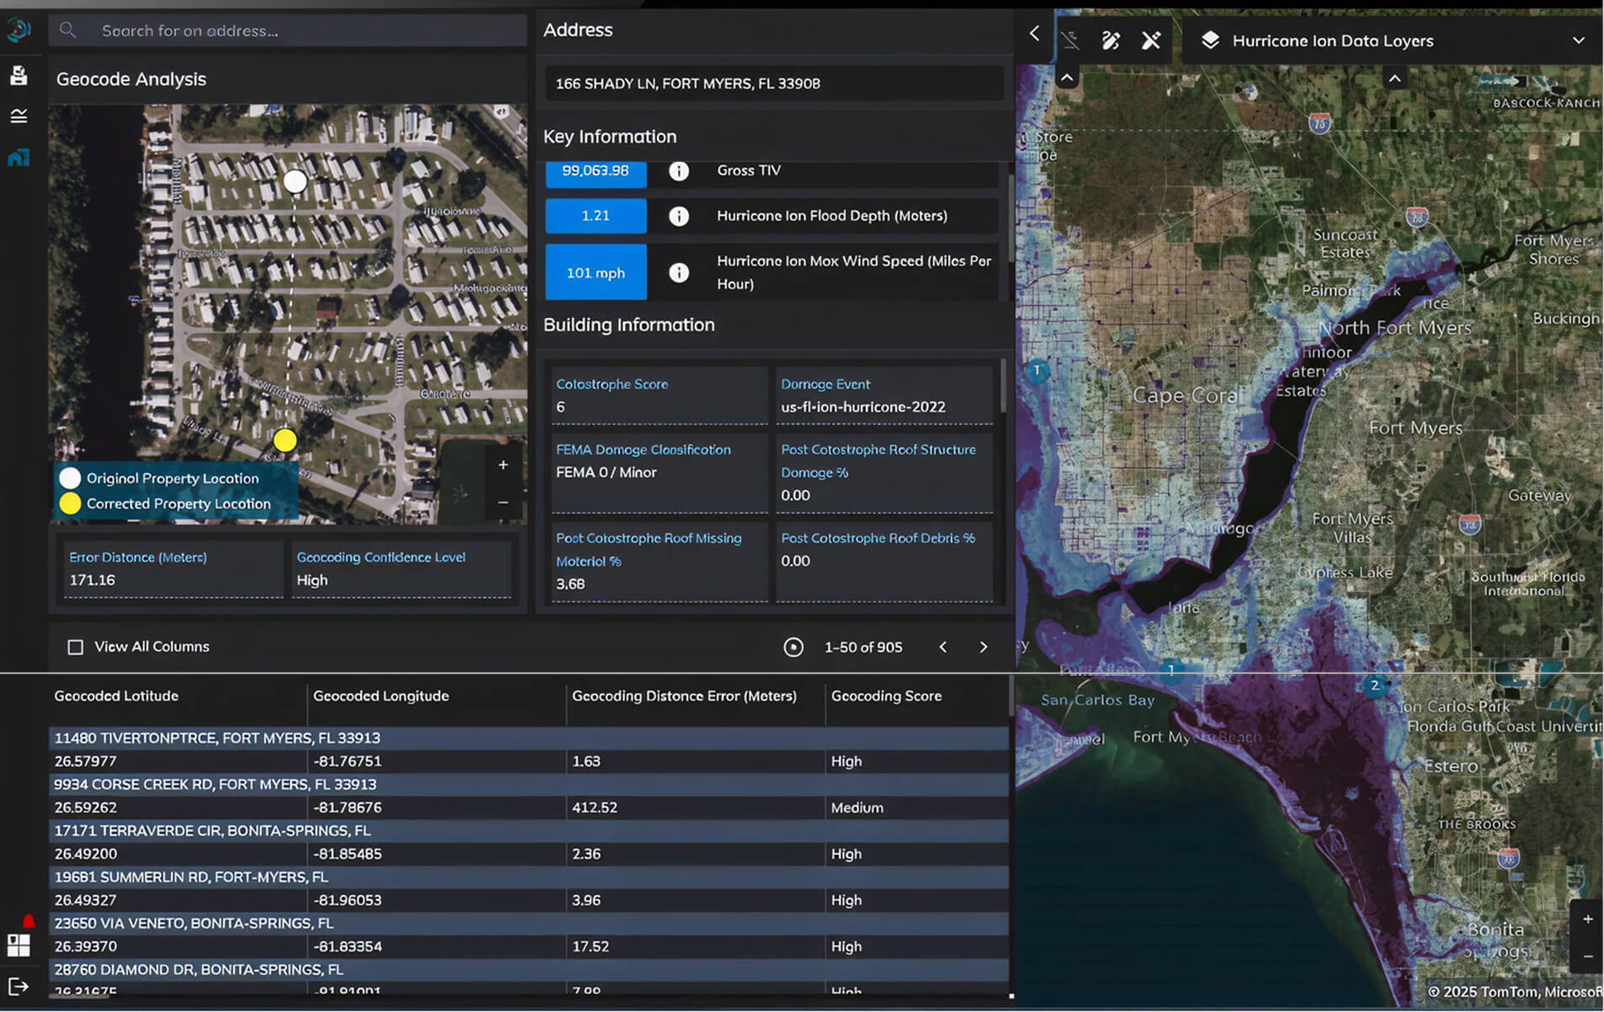The width and height of the screenshot is (1604, 1012).
Task: Open the analysis icon in the left sidebar
Action: 19,116
